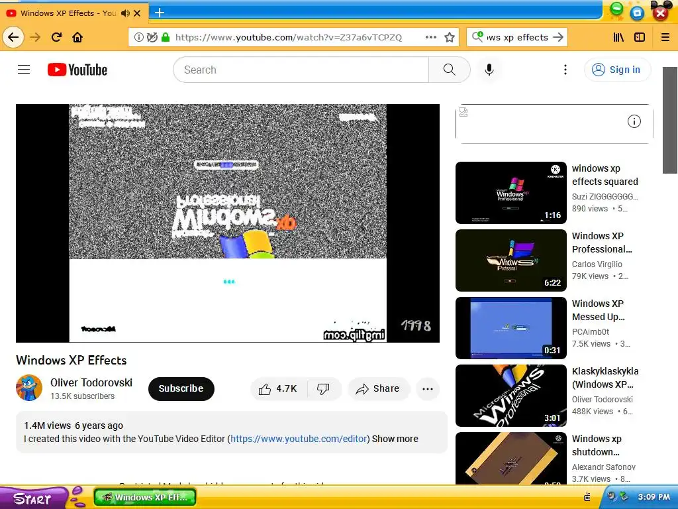Open more actions ellipsis beside Share
Image resolution: width=678 pixels, height=509 pixels.
coord(428,388)
